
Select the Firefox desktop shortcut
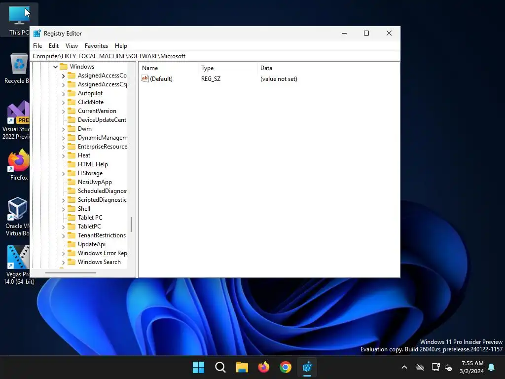coord(18,165)
